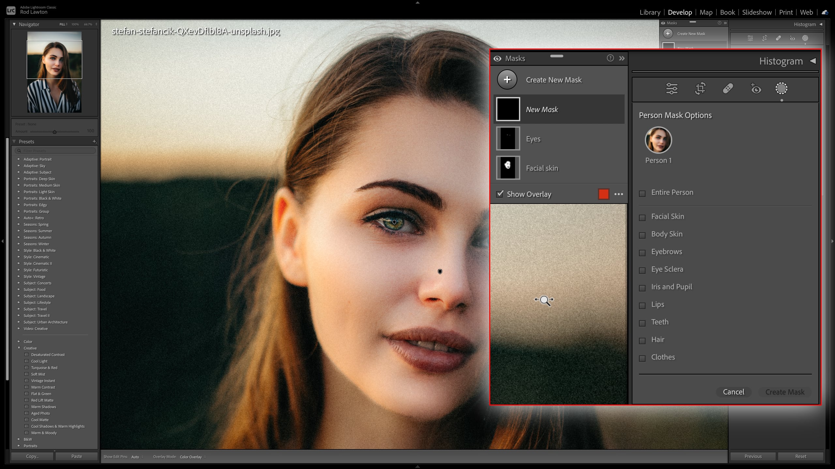The width and height of the screenshot is (835, 469).
Task: Toggle Masks panel eye visibility
Action: pyautogui.click(x=497, y=59)
